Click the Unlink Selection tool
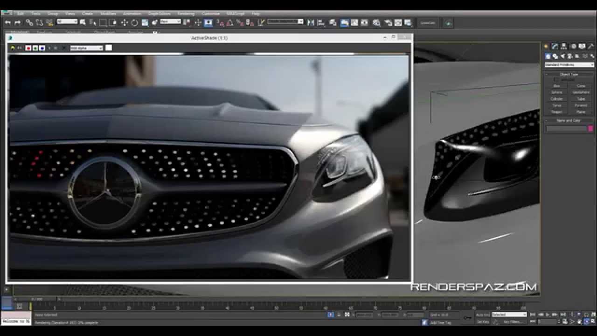This screenshot has width=597, height=336. tap(40, 22)
